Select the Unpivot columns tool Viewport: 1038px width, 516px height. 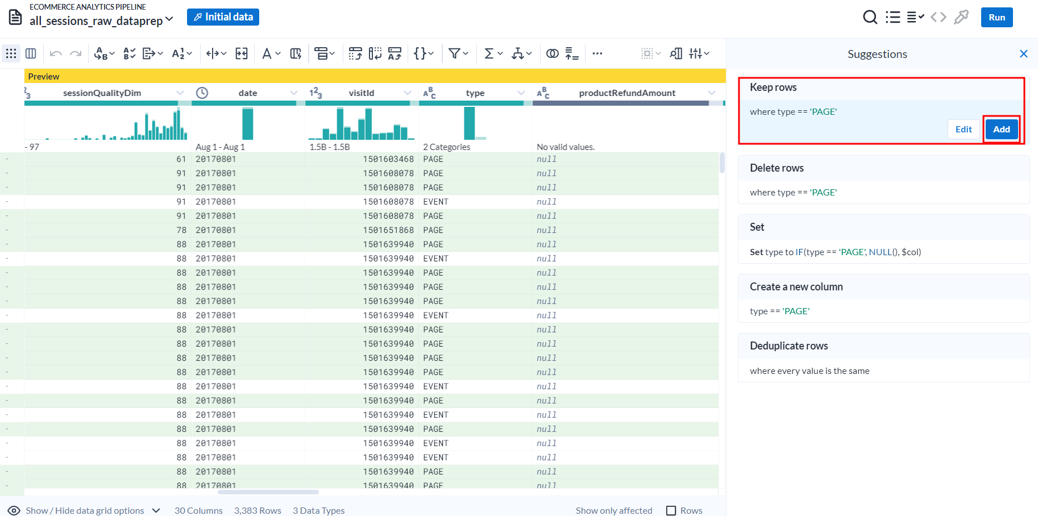(x=375, y=53)
